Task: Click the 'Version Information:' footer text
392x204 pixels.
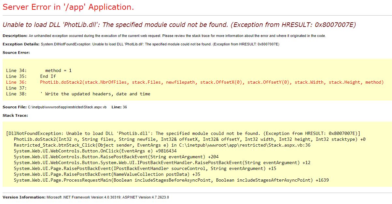Action: pyautogui.click(x=24, y=197)
